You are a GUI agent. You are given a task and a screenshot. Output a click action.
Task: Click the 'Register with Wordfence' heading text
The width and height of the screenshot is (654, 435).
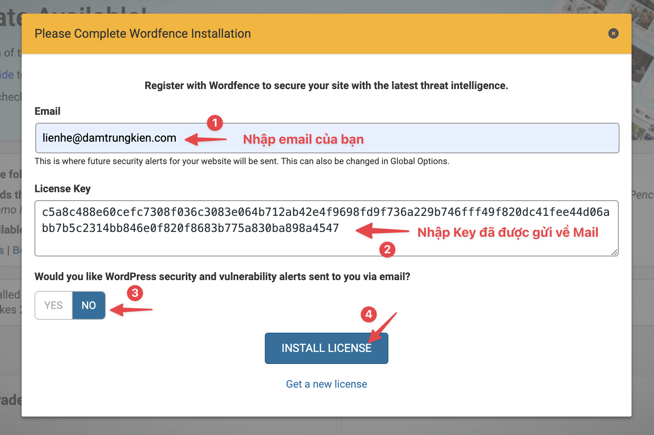tap(326, 85)
